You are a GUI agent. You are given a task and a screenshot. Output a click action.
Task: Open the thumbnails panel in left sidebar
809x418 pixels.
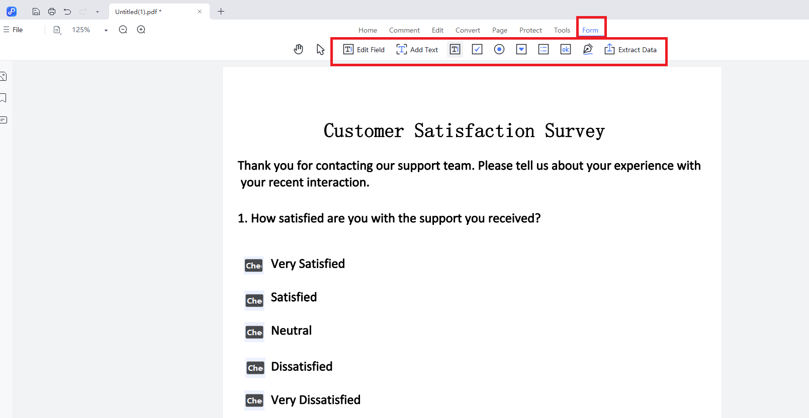3,76
